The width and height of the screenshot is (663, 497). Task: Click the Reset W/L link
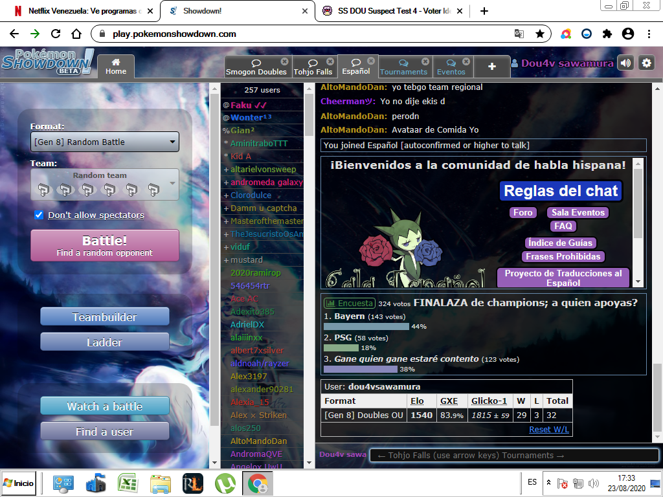click(x=549, y=430)
